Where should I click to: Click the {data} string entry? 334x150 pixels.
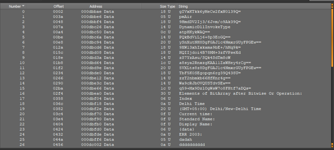[x=186, y=129]
